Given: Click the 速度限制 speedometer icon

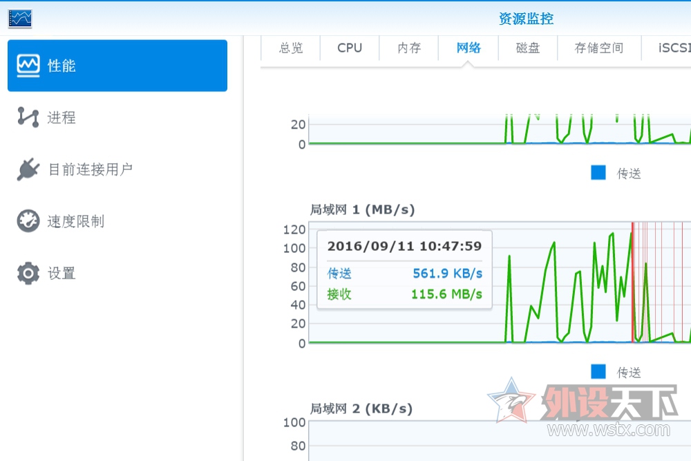Looking at the screenshot, I should click(x=28, y=220).
